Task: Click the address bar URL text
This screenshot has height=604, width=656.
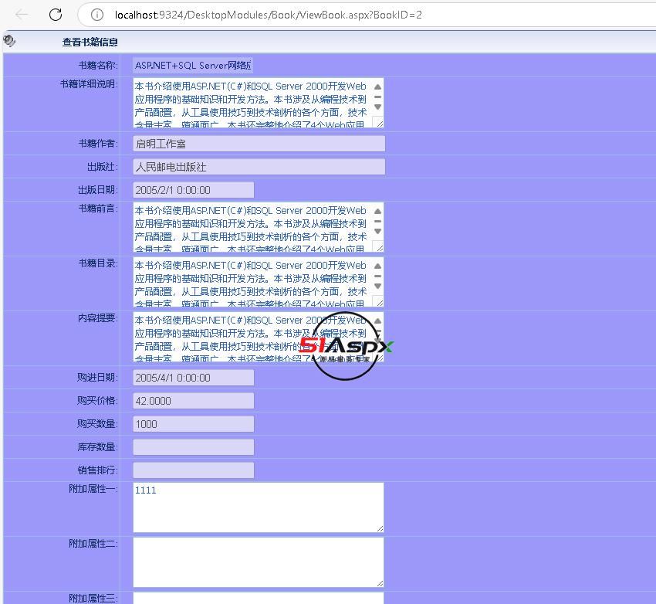Action: pos(268,15)
